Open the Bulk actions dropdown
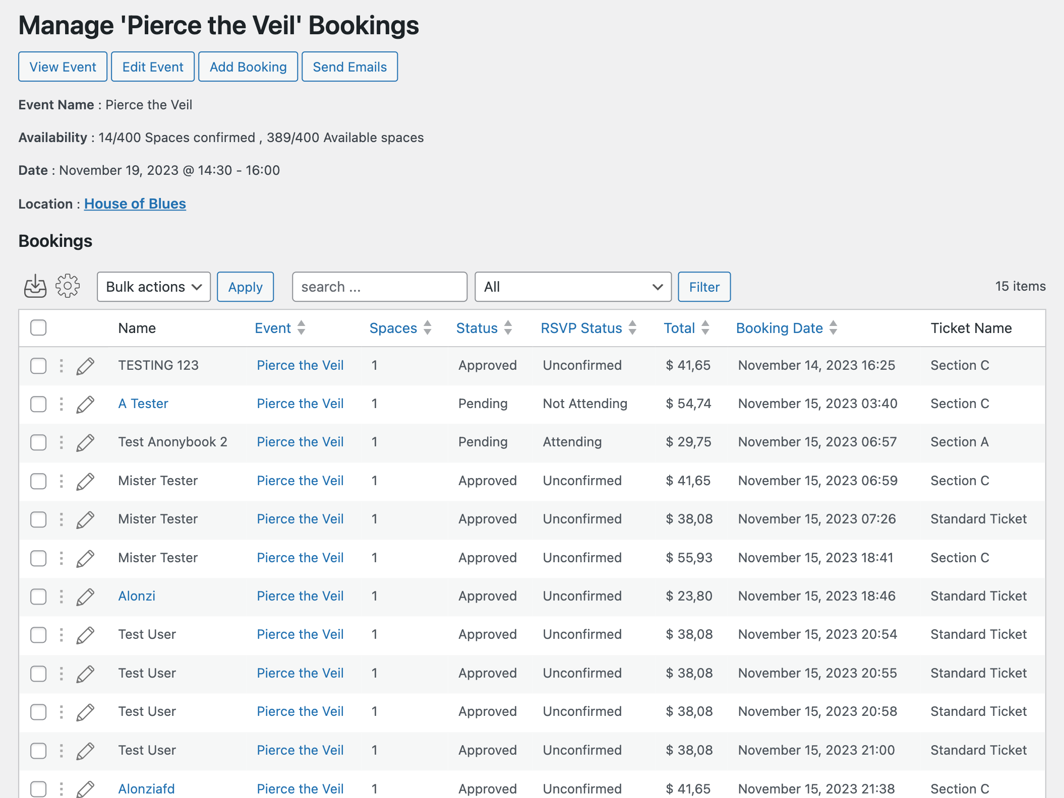This screenshot has width=1064, height=798. coord(153,287)
